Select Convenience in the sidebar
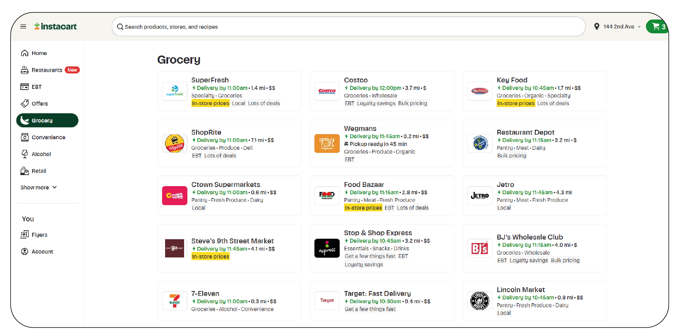Image resolution: width=678 pixels, height=336 pixels. (x=48, y=137)
